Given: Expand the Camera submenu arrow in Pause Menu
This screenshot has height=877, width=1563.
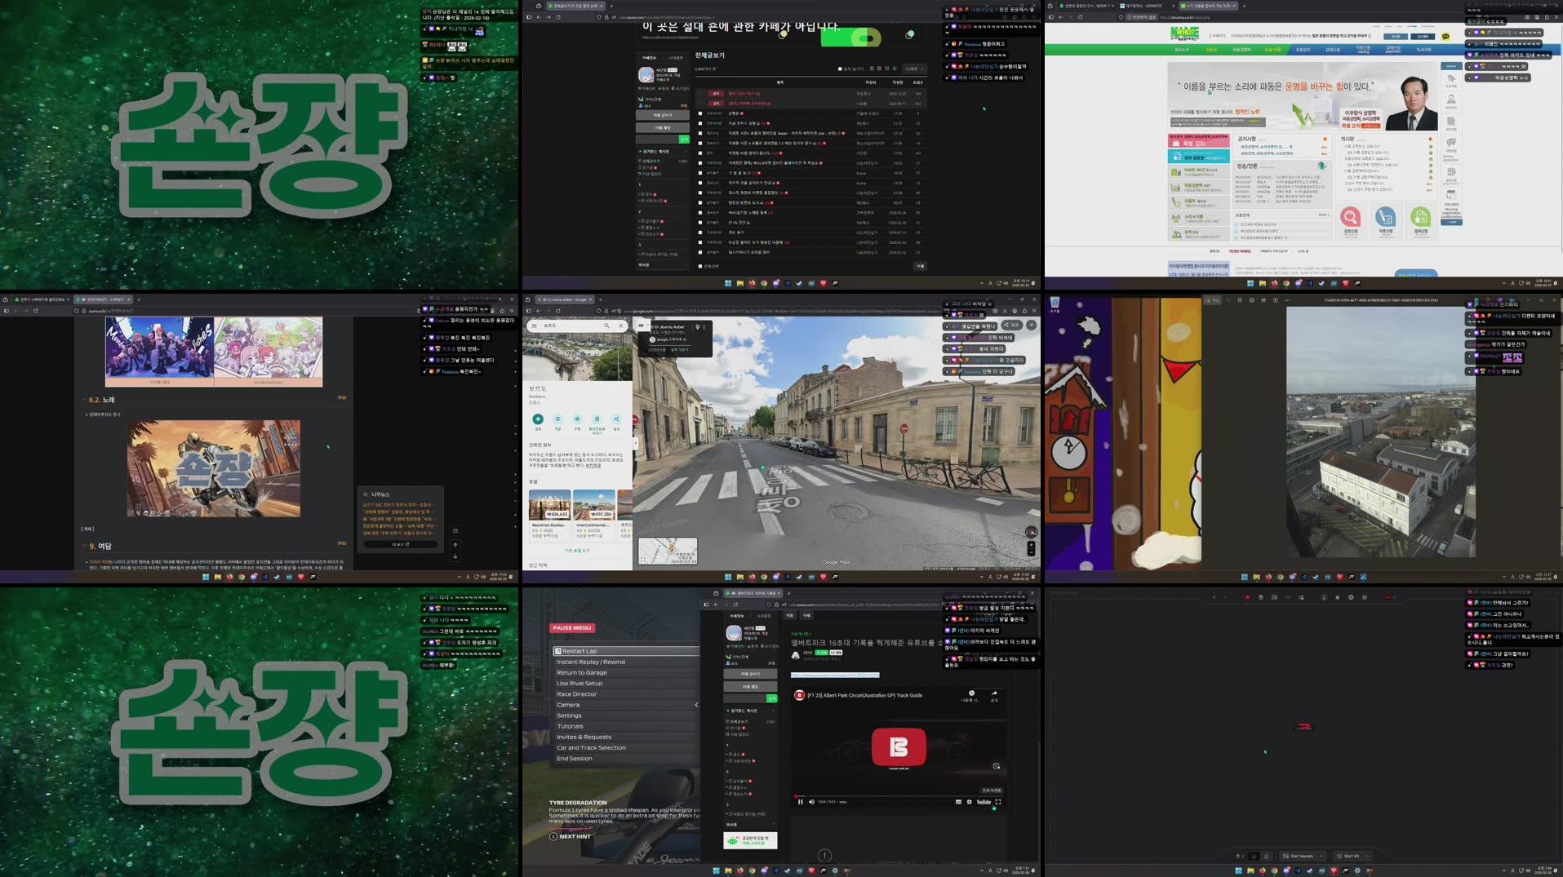Looking at the screenshot, I should coord(696,705).
